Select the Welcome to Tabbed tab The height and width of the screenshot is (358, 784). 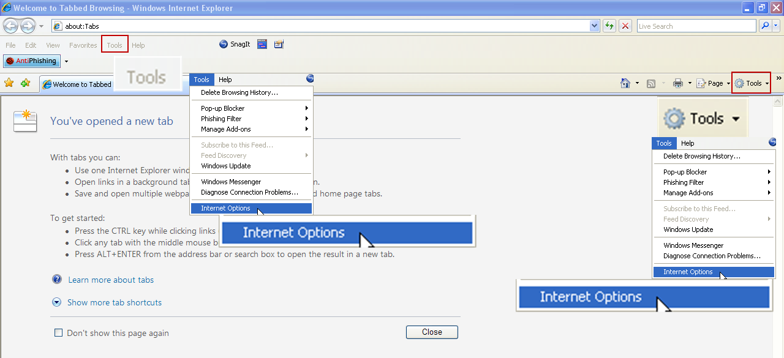pos(77,84)
